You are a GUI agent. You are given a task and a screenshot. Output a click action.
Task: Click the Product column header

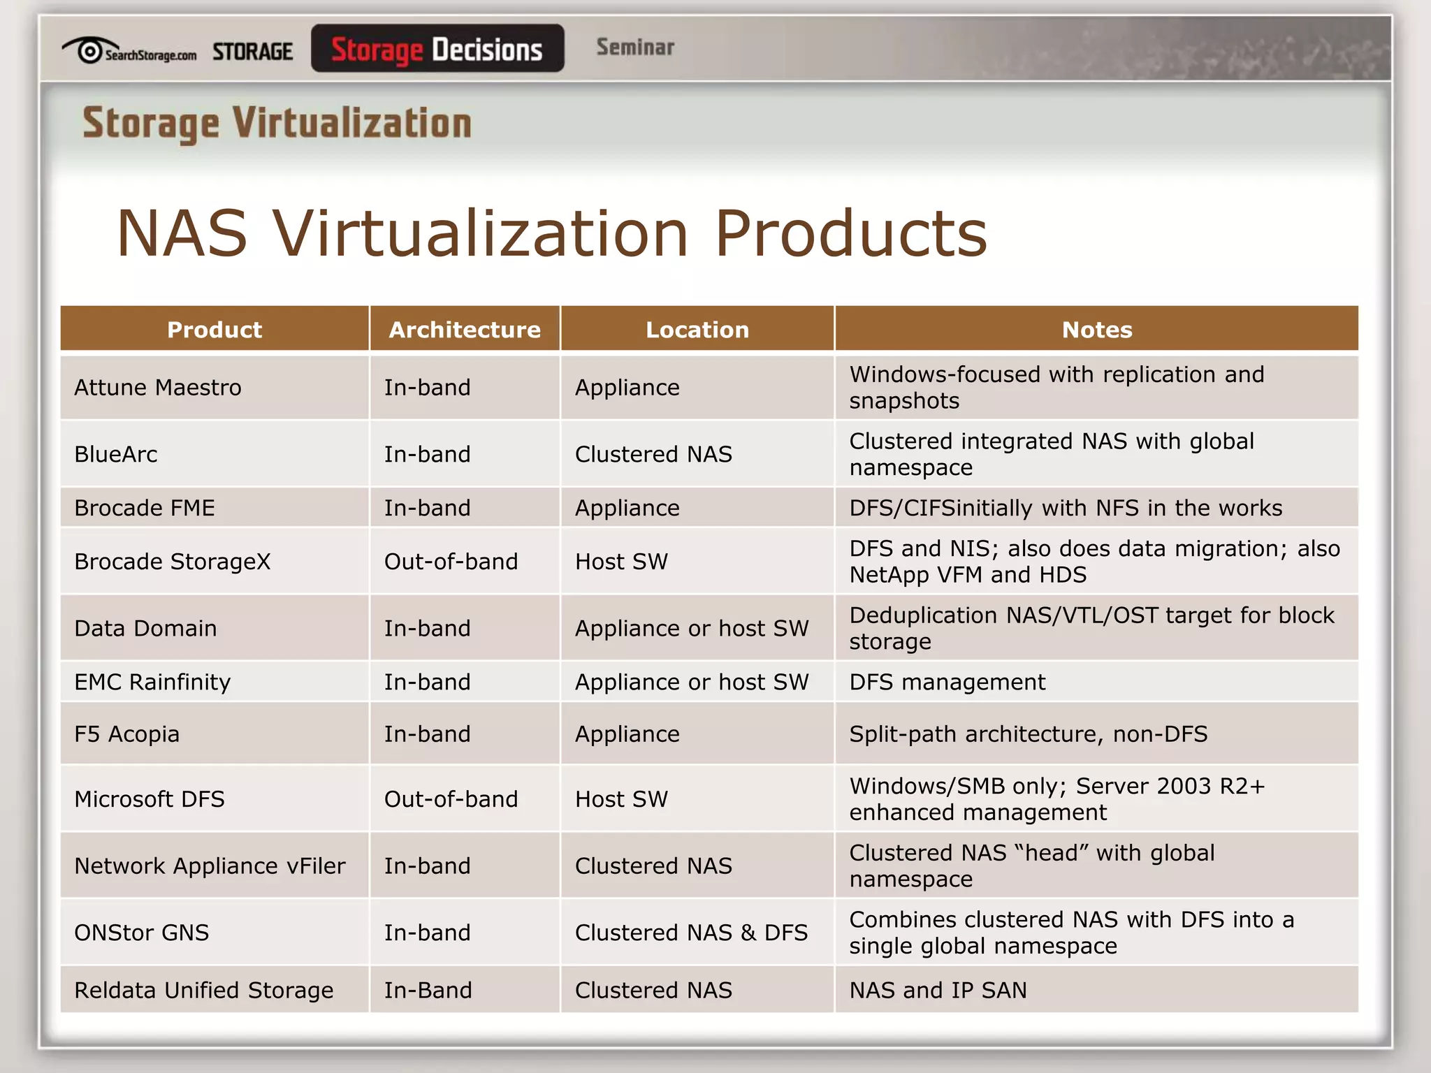(x=215, y=329)
